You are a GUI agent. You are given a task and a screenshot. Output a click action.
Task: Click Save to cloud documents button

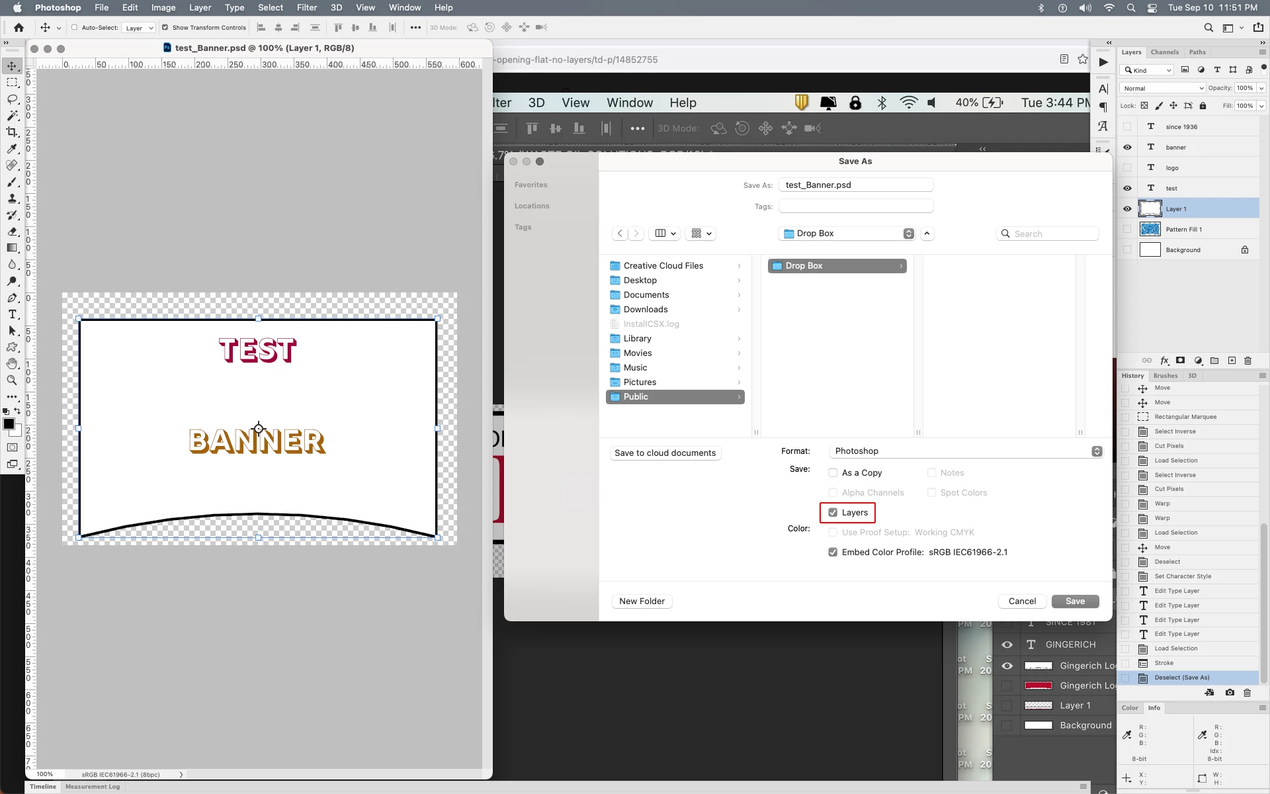pyautogui.click(x=665, y=453)
